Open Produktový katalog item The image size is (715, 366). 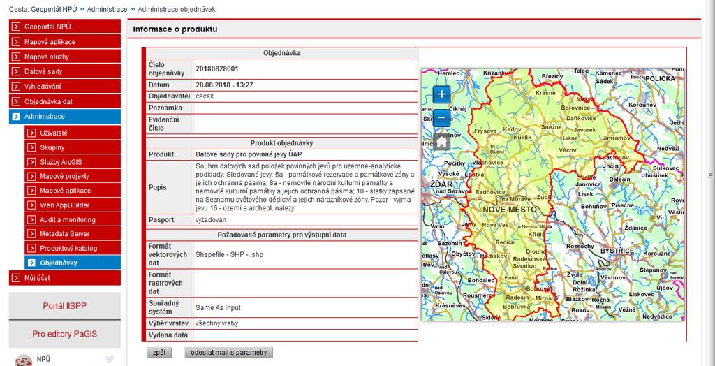click(x=73, y=249)
